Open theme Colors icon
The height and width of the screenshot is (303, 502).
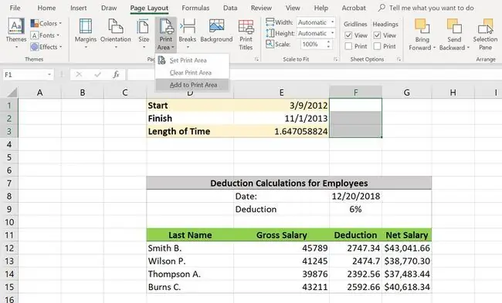34,23
